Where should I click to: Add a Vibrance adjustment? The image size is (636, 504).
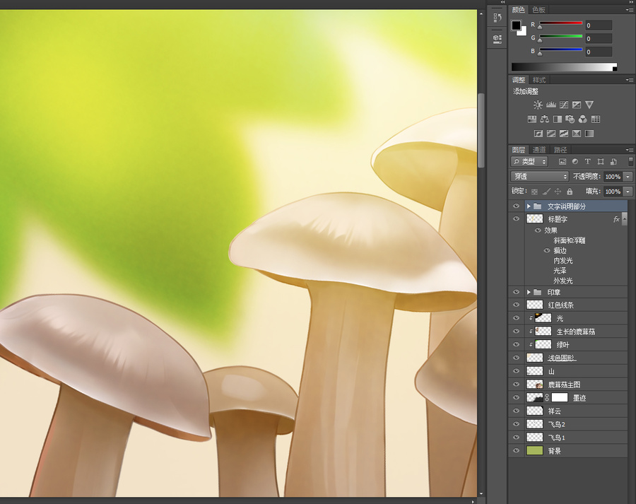pos(589,105)
